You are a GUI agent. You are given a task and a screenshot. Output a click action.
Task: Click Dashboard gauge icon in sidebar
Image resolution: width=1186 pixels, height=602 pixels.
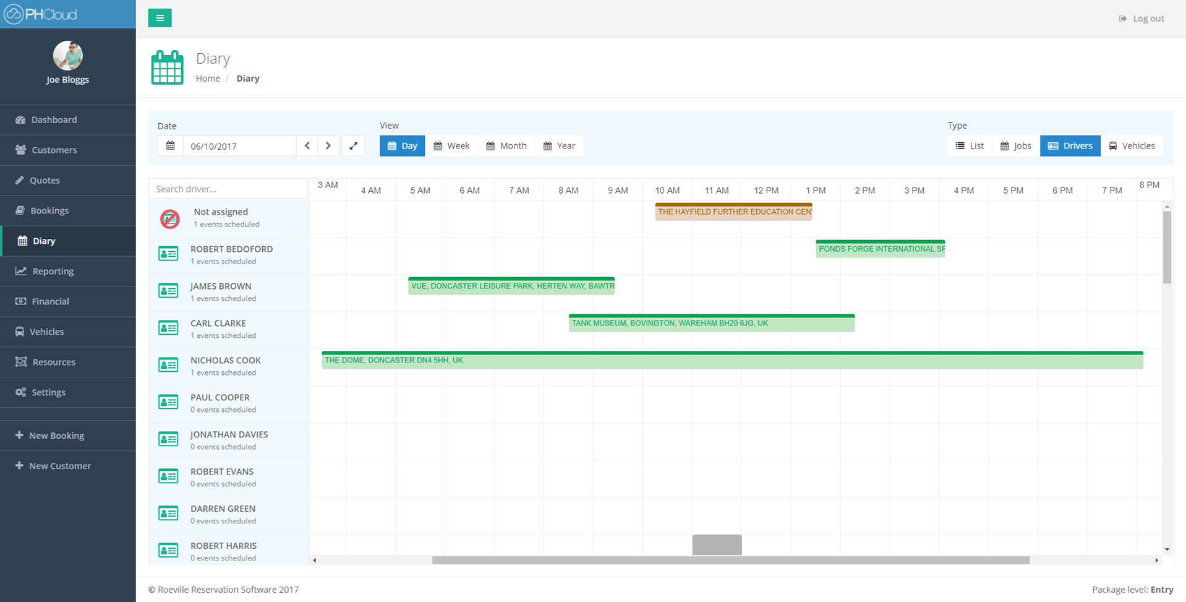20,120
